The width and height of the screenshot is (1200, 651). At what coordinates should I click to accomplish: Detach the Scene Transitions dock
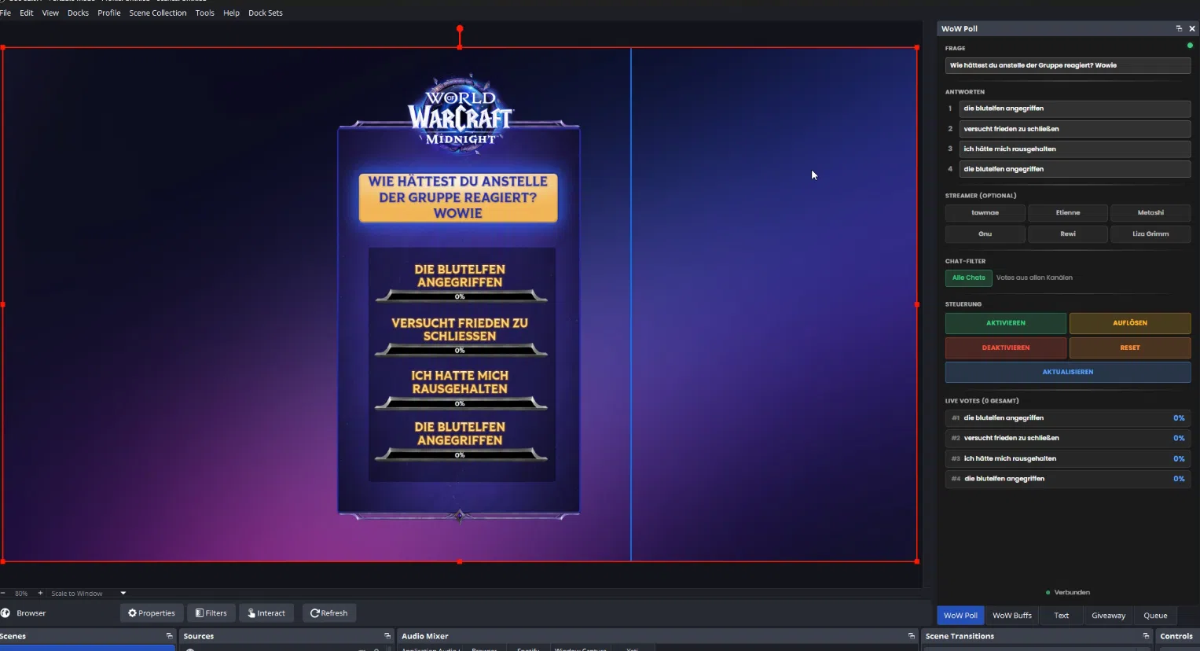click(1146, 636)
